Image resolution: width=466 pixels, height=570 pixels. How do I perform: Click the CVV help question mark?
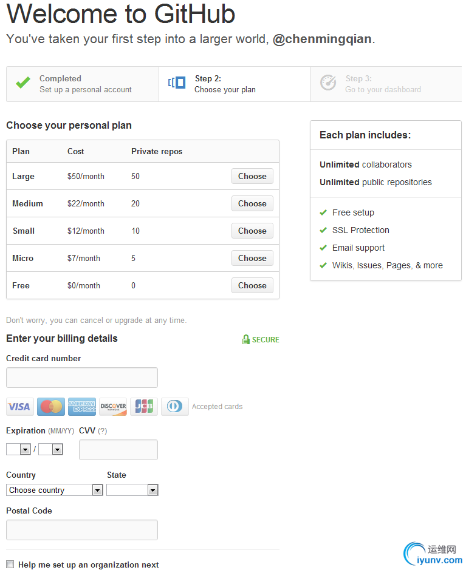(x=103, y=431)
